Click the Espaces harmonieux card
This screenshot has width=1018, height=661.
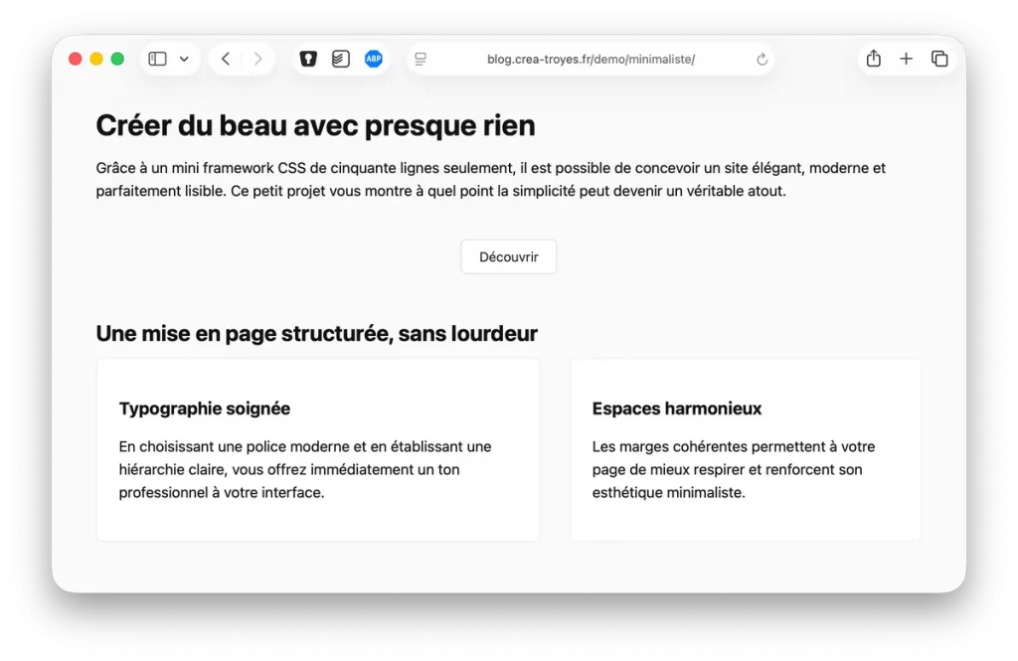pyautogui.click(x=745, y=449)
